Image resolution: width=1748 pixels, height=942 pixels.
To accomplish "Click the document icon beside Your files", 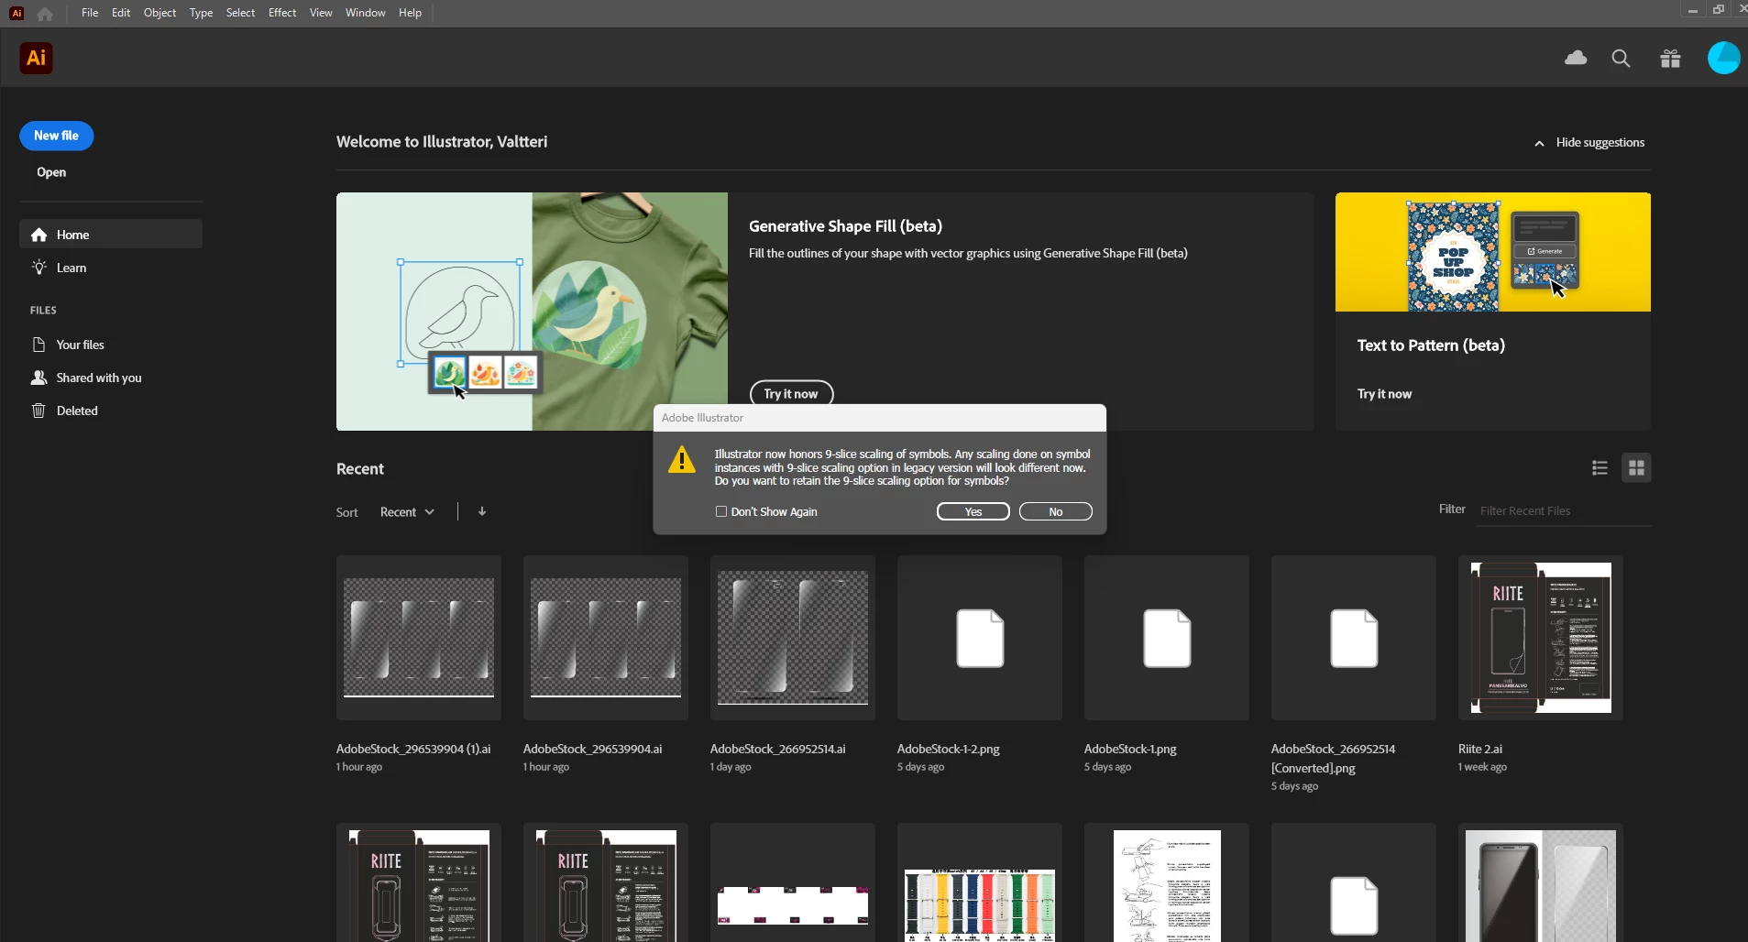I will (x=38, y=345).
